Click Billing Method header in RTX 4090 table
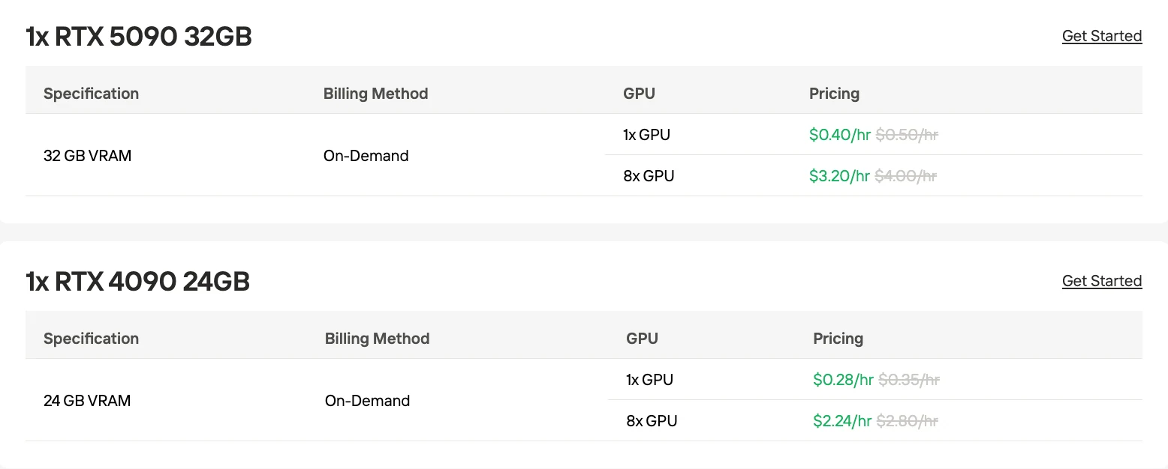Viewport: 1168px width, 469px height. coord(377,339)
